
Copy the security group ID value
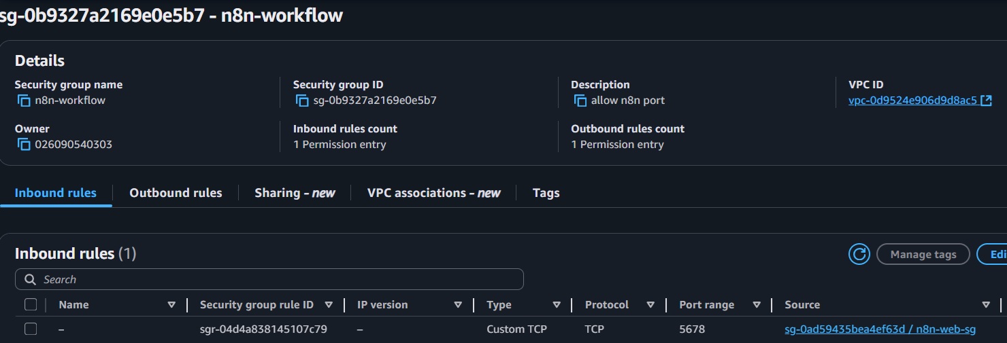point(303,101)
